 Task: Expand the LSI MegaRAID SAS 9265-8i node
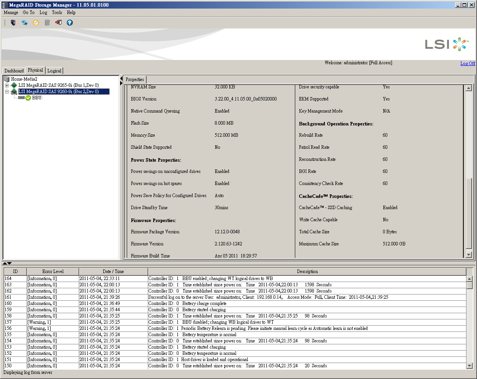click(x=7, y=85)
